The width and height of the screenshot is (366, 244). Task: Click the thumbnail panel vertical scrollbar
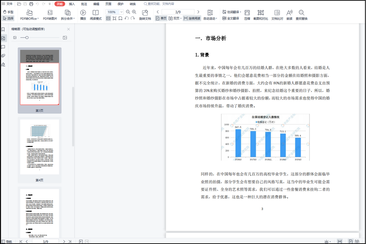pyautogui.click(x=73, y=116)
